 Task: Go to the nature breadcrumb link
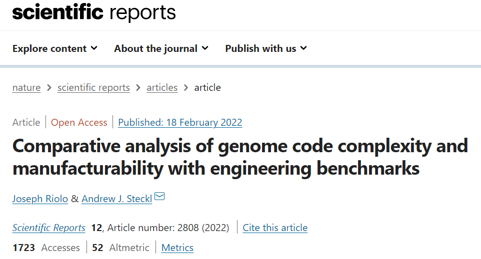click(x=26, y=88)
